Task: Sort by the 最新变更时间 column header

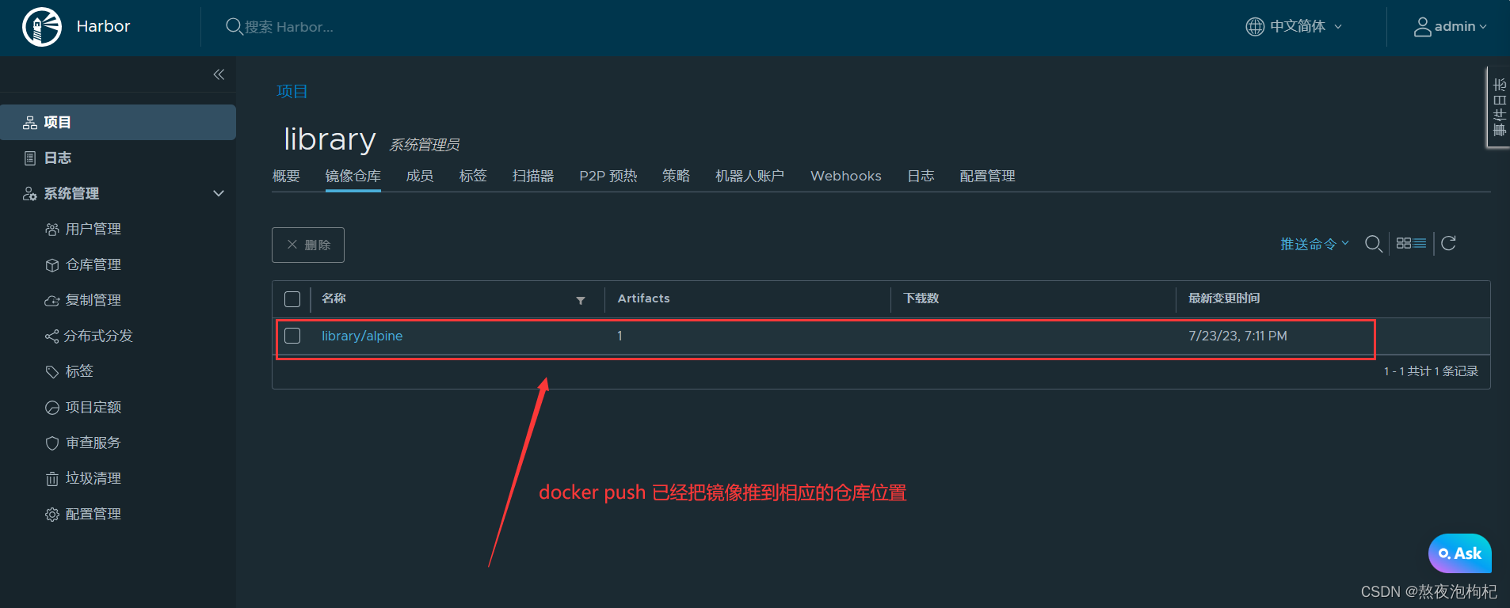Action: click(x=1224, y=298)
